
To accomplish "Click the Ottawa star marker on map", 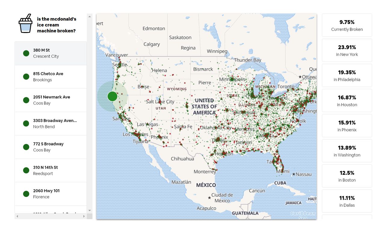I will click(x=300, y=77).
